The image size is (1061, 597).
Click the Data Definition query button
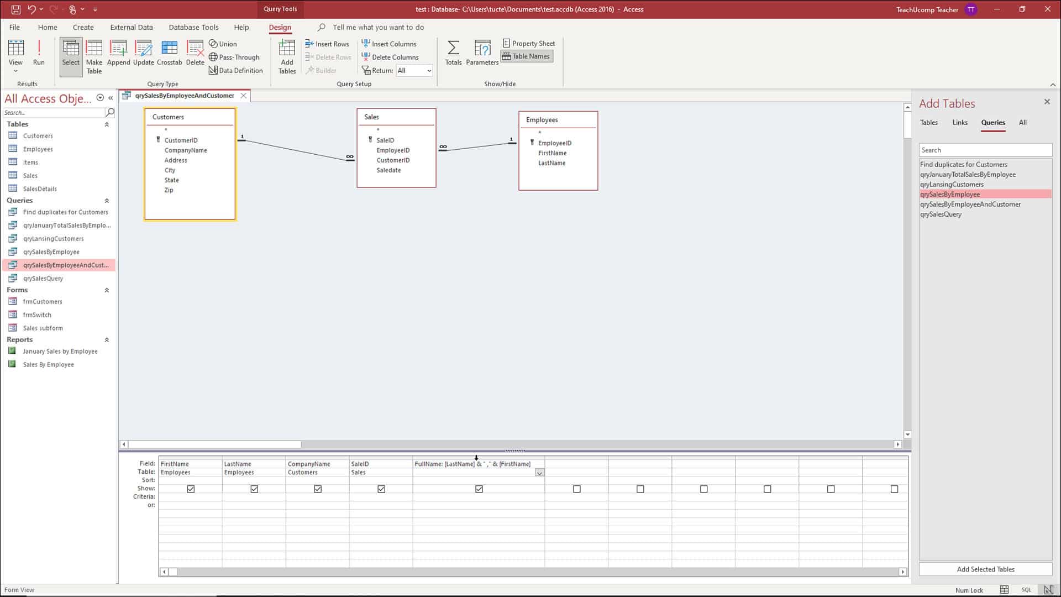point(235,70)
